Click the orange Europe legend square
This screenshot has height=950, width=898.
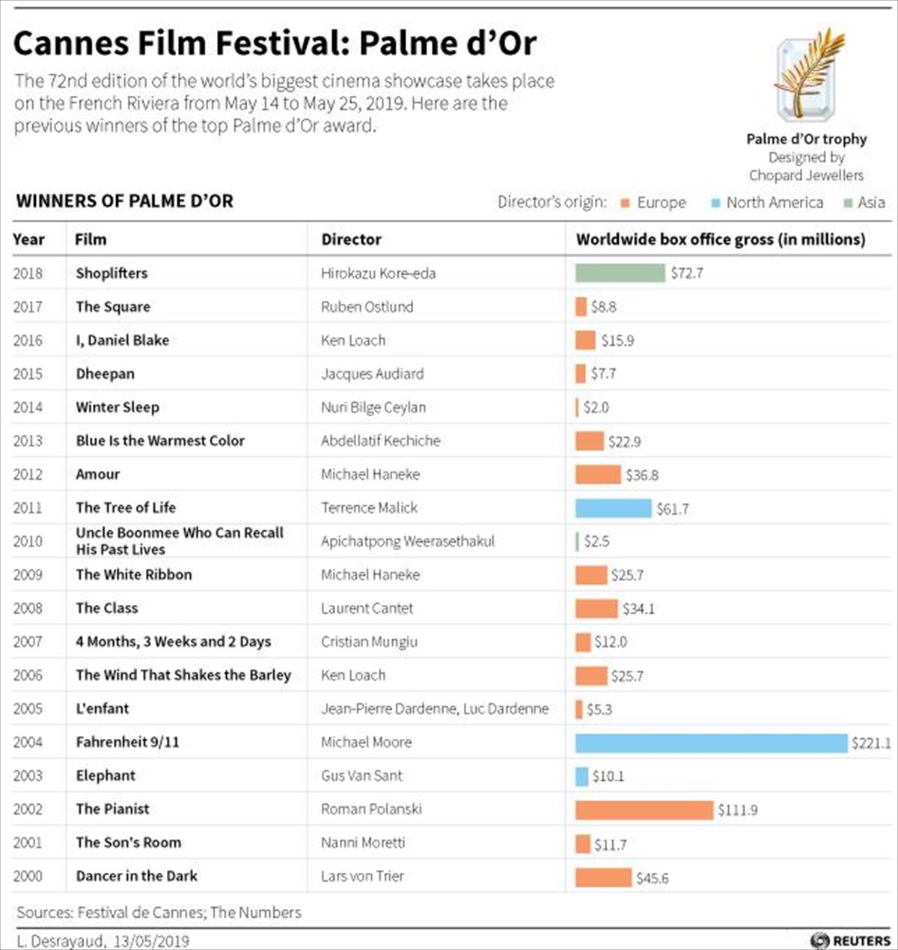click(x=626, y=203)
